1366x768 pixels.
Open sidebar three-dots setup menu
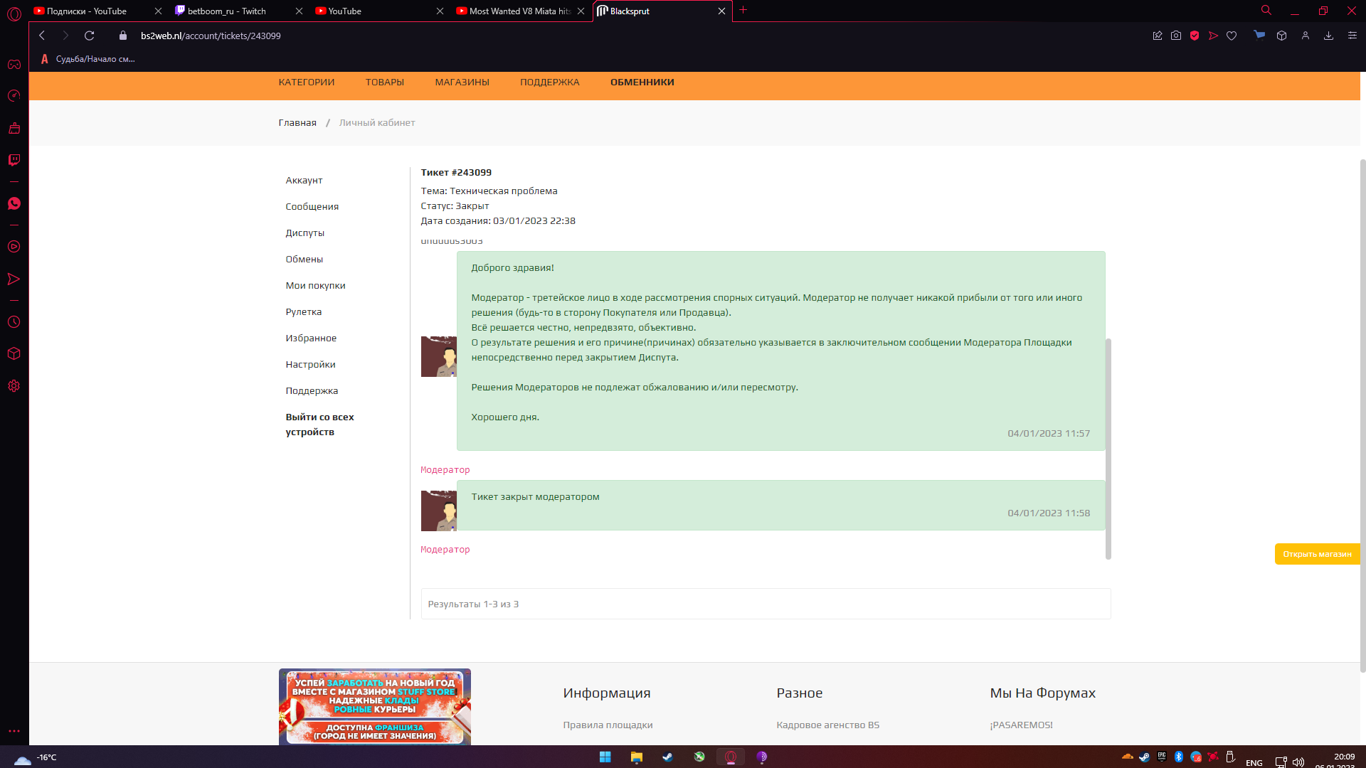coord(14,731)
